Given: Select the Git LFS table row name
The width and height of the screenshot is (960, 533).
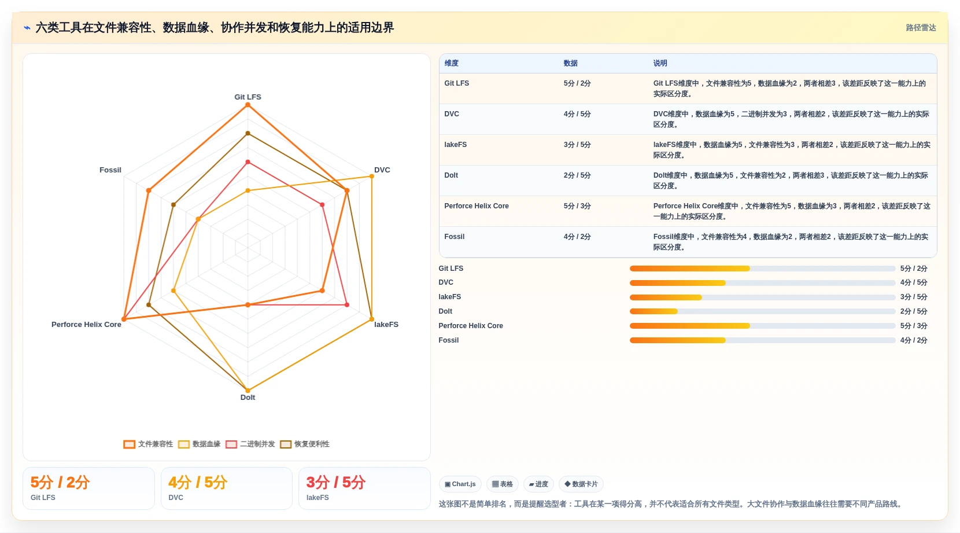Looking at the screenshot, I should click(457, 83).
